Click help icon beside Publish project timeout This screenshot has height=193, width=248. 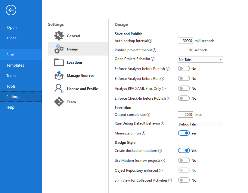tap(154, 50)
